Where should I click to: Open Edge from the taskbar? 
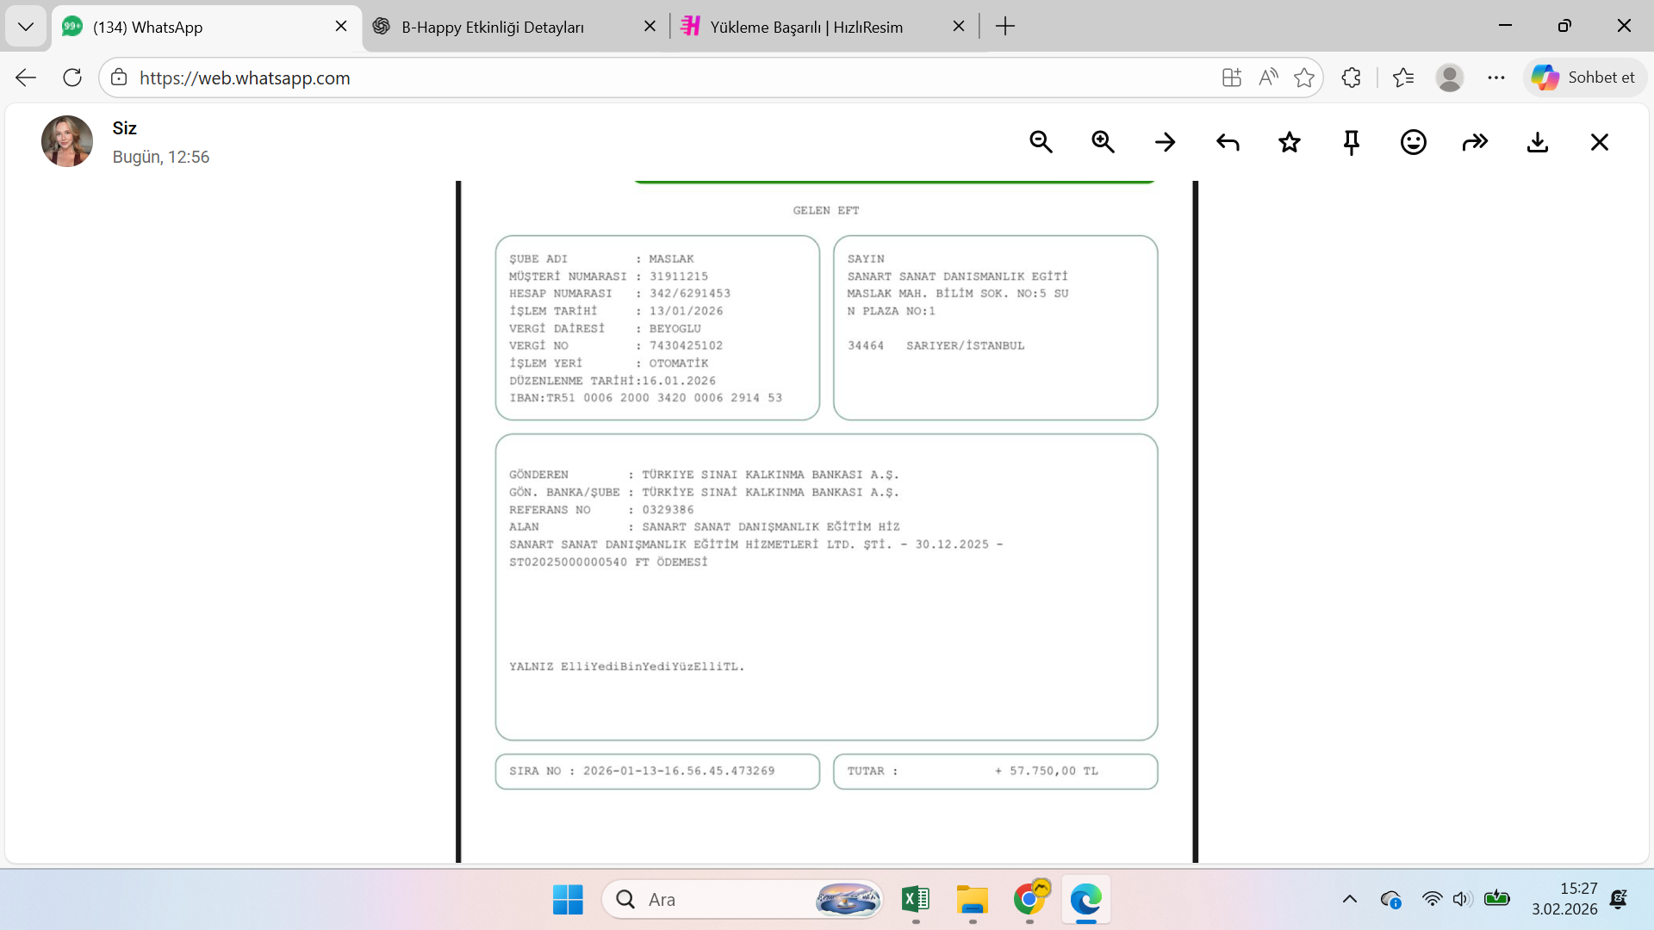1086,900
